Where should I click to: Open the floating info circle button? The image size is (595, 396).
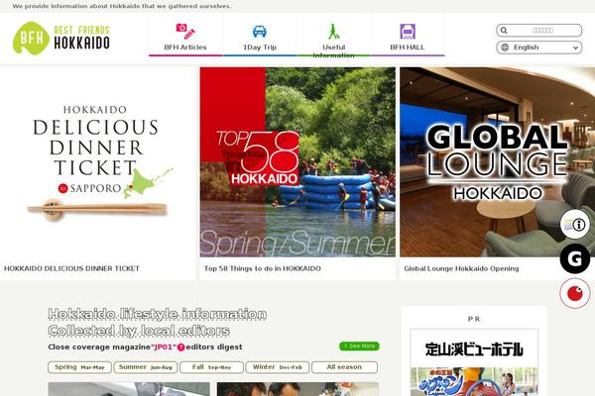click(575, 225)
